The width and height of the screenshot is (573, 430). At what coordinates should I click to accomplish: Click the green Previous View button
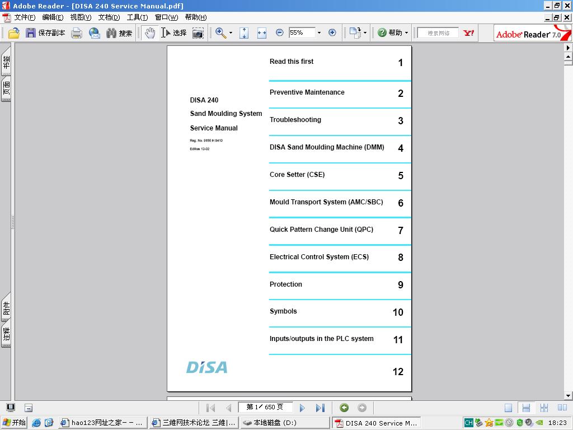tap(344, 408)
